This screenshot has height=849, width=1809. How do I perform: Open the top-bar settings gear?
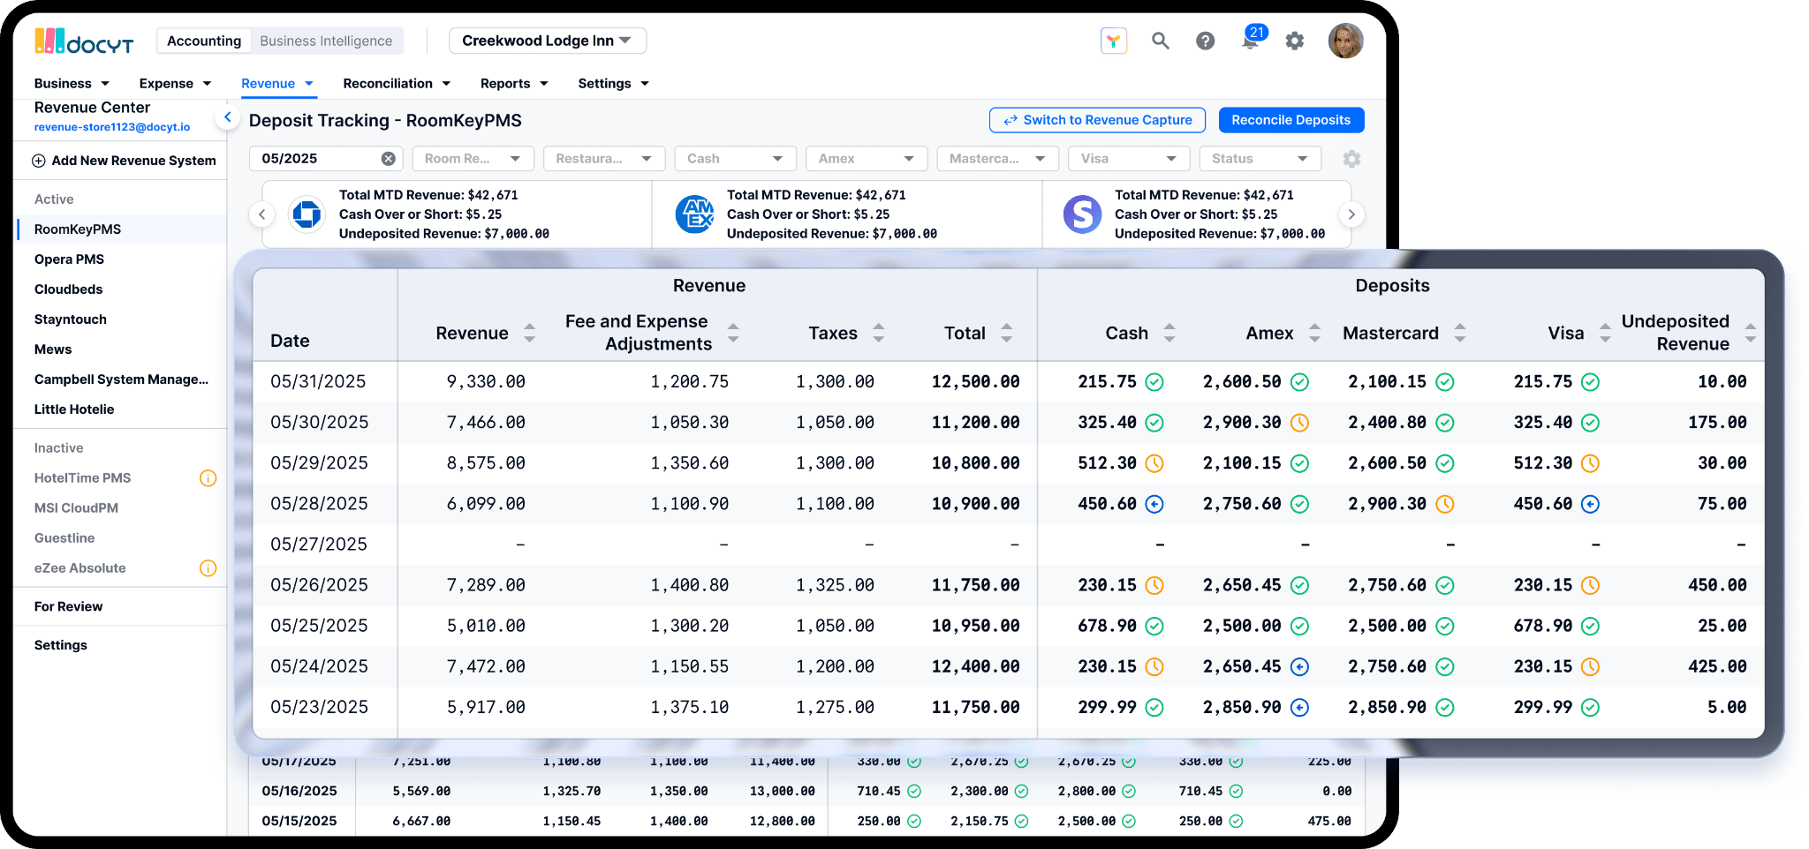point(1294,41)
